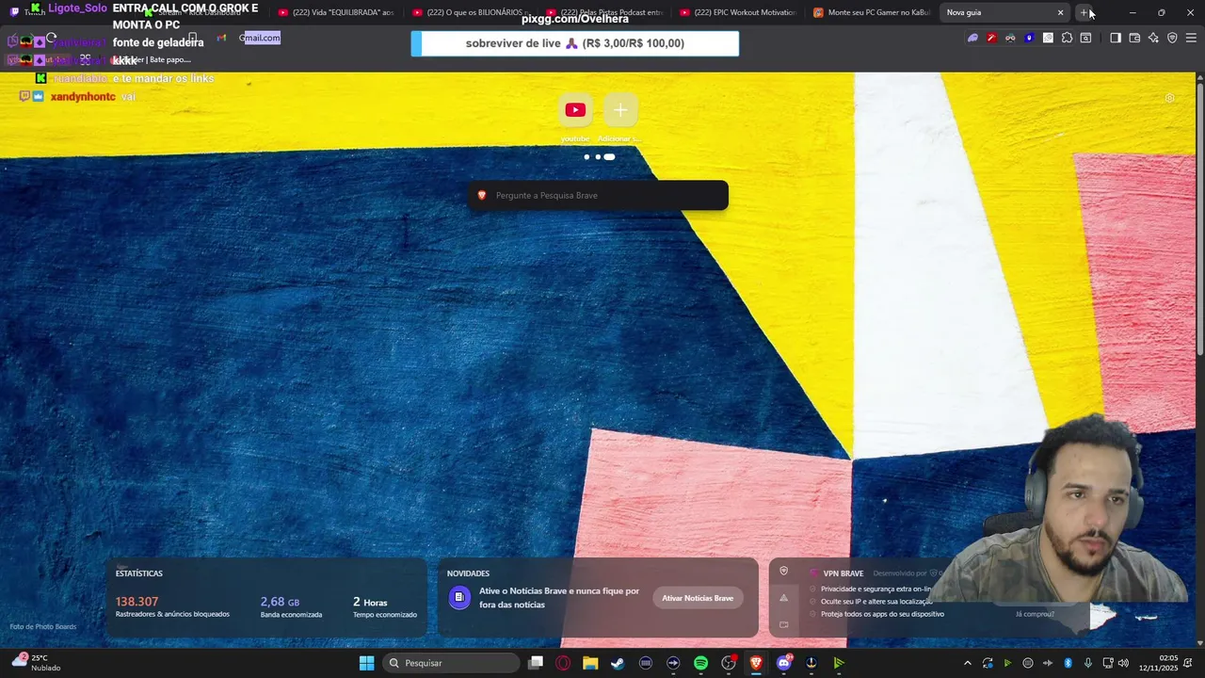Viewport: 1205px width, 678px height.
Task: Select VPN shield icon in card sidebar
Action: point(783,571)
